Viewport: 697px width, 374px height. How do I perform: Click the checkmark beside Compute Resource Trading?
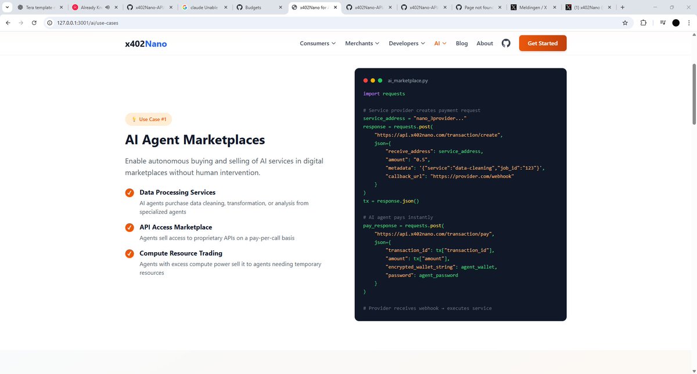point(130,253)
